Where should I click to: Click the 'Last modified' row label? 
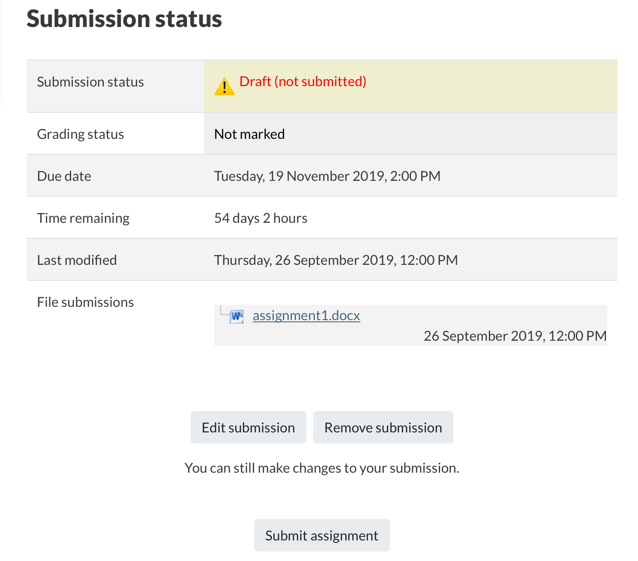pyautogui.click(x=77, y=260)
